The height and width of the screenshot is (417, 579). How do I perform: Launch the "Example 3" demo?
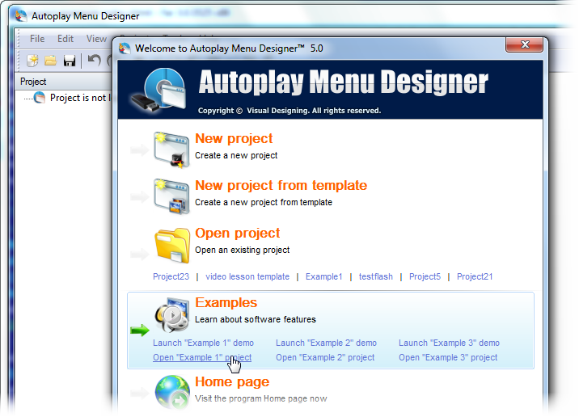point(449,343)
